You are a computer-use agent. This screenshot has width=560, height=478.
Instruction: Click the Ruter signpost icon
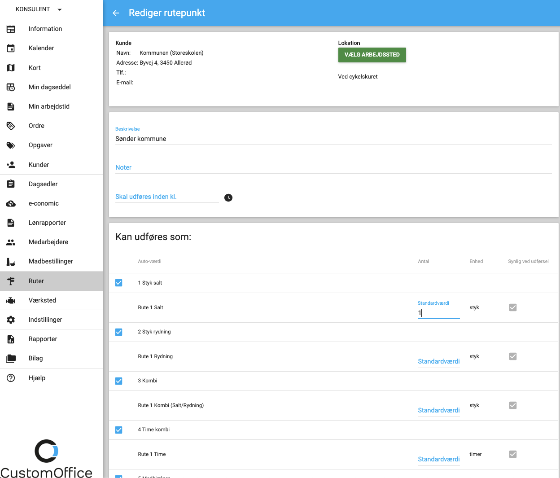click(11, 281)
